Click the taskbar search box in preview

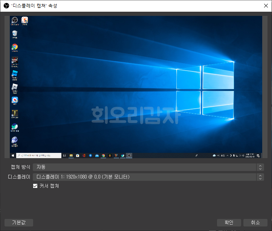[x=39, y=156]
